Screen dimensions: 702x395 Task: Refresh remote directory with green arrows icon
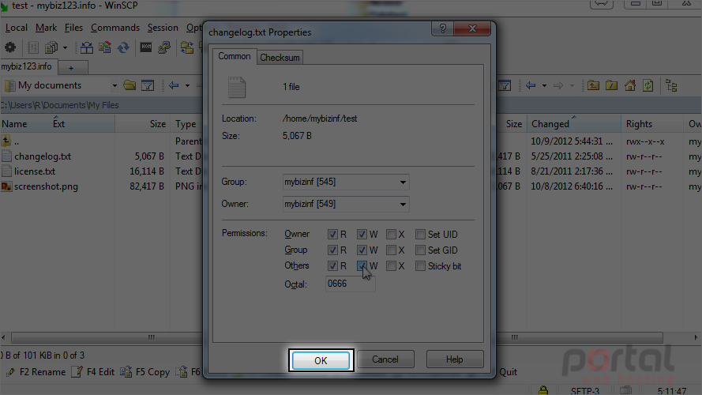point(648,85)
